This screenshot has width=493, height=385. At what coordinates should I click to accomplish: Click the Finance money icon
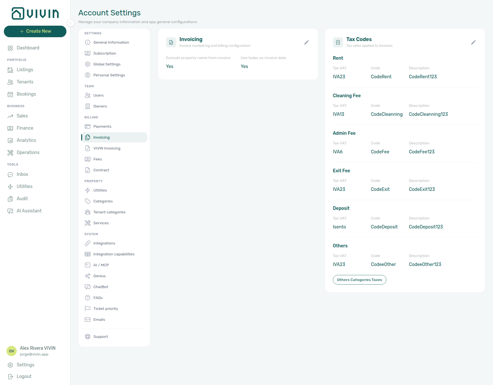click(x=10, y=128)
